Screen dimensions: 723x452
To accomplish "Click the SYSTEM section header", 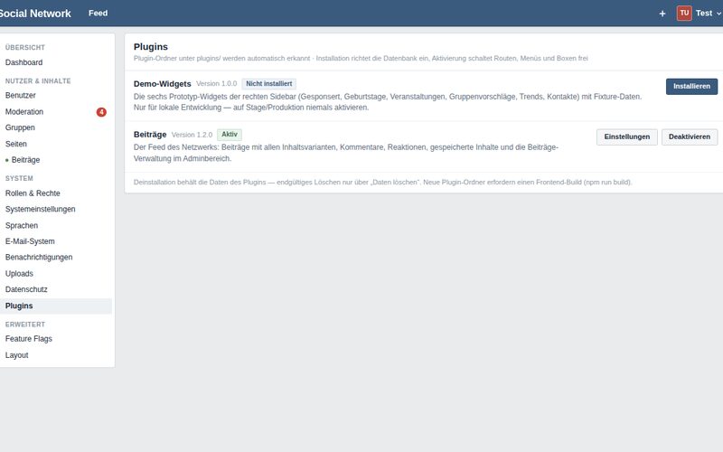I will [19, 178].
